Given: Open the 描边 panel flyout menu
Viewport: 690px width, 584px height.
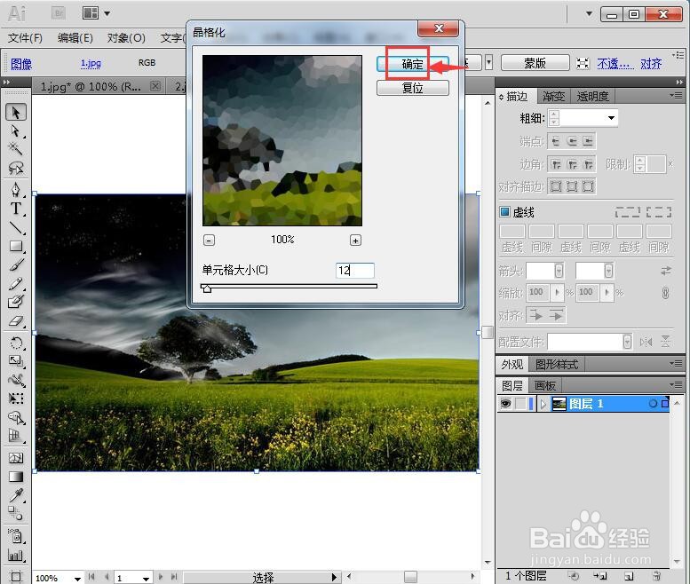Looking at the screenshot, I should (x=676, y=96).
